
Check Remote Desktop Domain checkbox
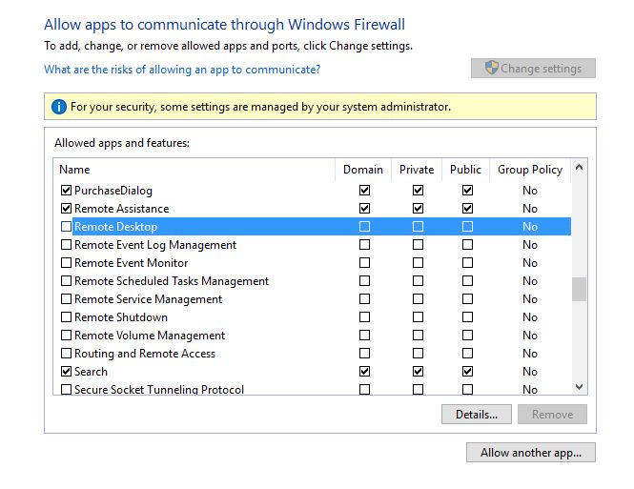pyautogui.click(x=364, y=226)
